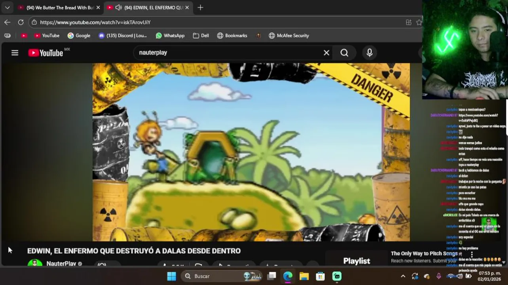Viewport: 508px width, 285px height.
Task: Click the microphone tray icon
Action: click(438, 276)
